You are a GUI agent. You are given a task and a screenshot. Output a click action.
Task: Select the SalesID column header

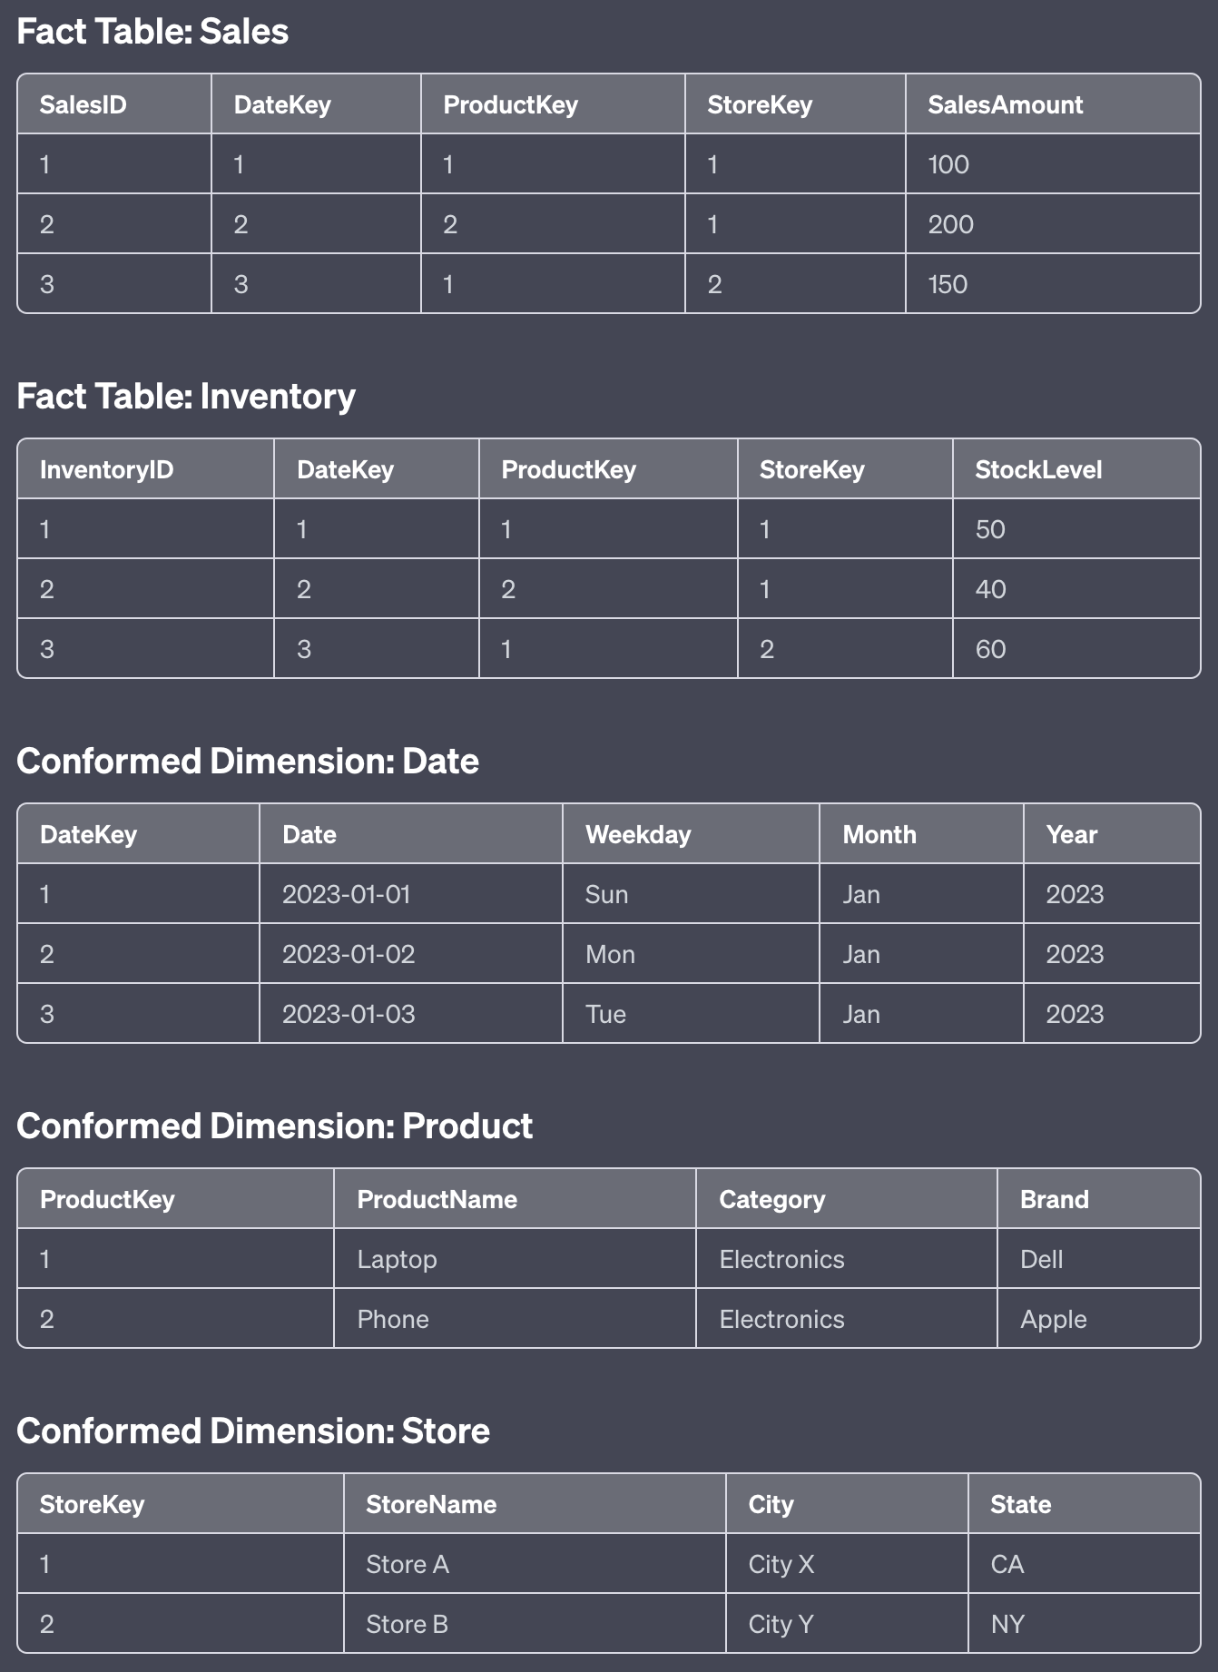pyautogui.click(x=83, y=105)
